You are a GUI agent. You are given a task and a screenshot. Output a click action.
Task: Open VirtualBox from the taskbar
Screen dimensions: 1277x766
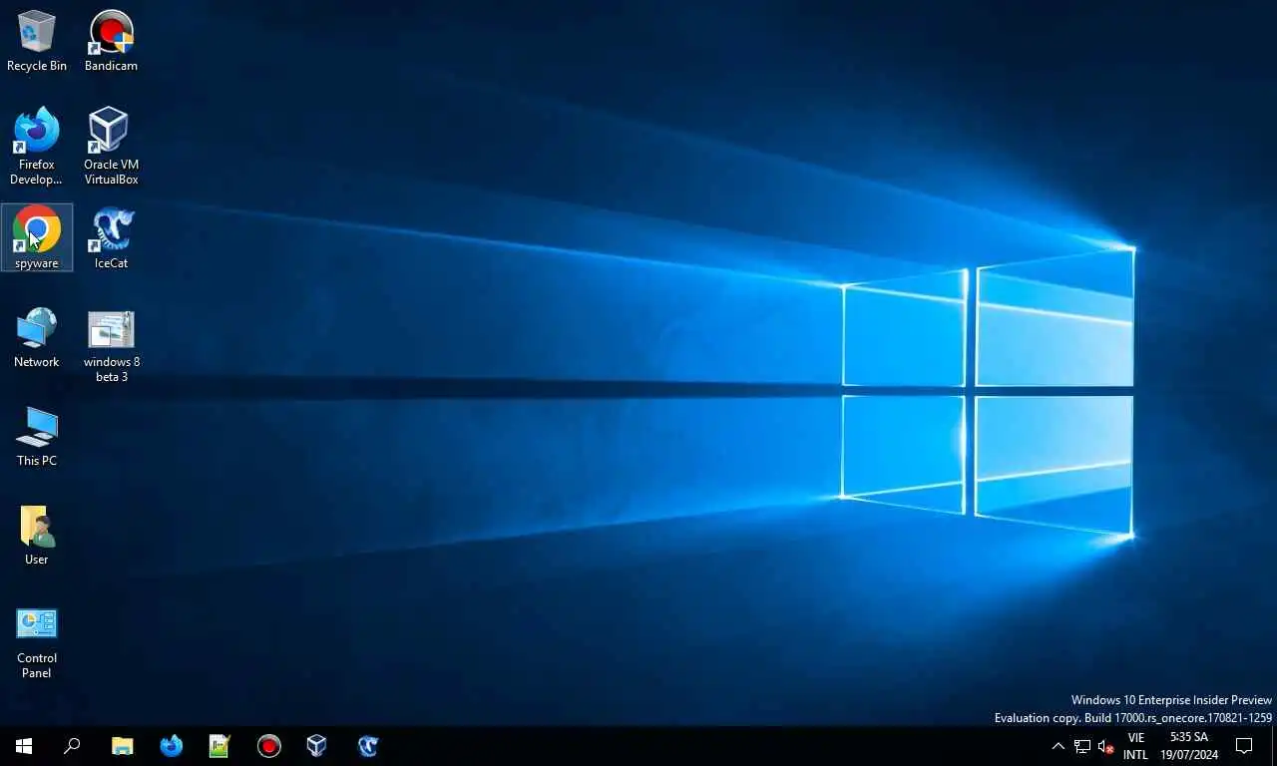pos(317,746)
